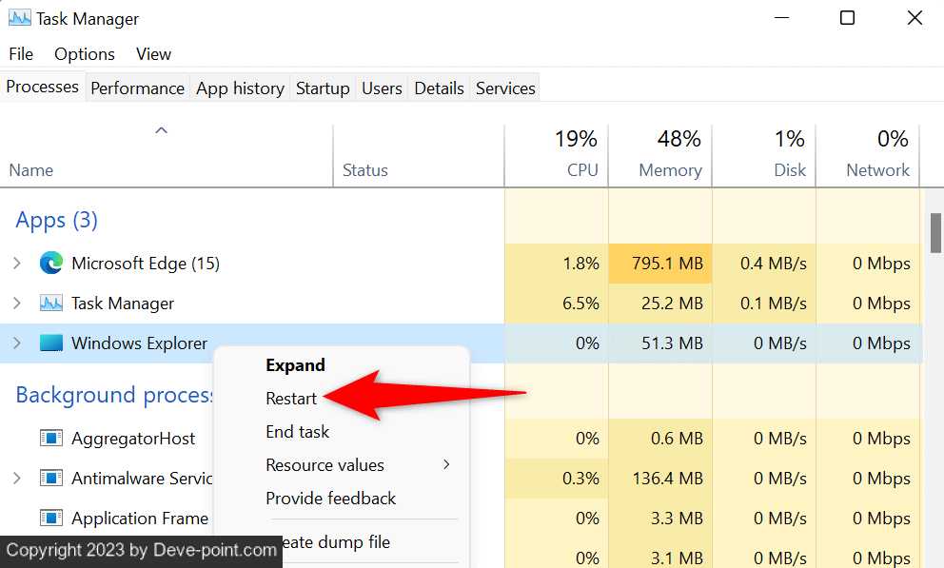Expand the Antimalware Service process tree

[x=17, y=479]
